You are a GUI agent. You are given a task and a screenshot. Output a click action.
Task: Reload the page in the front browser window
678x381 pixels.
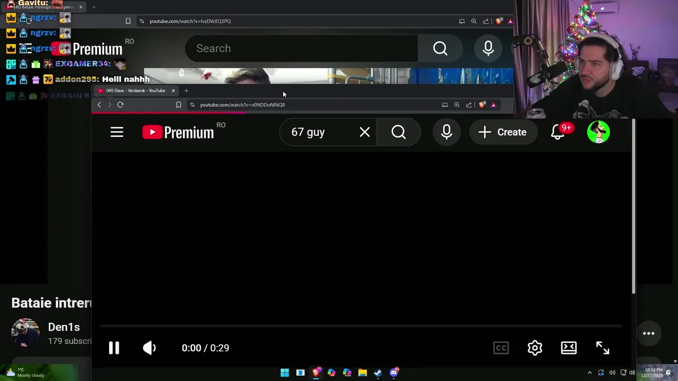pyautogui.click(x=120, y=105)
